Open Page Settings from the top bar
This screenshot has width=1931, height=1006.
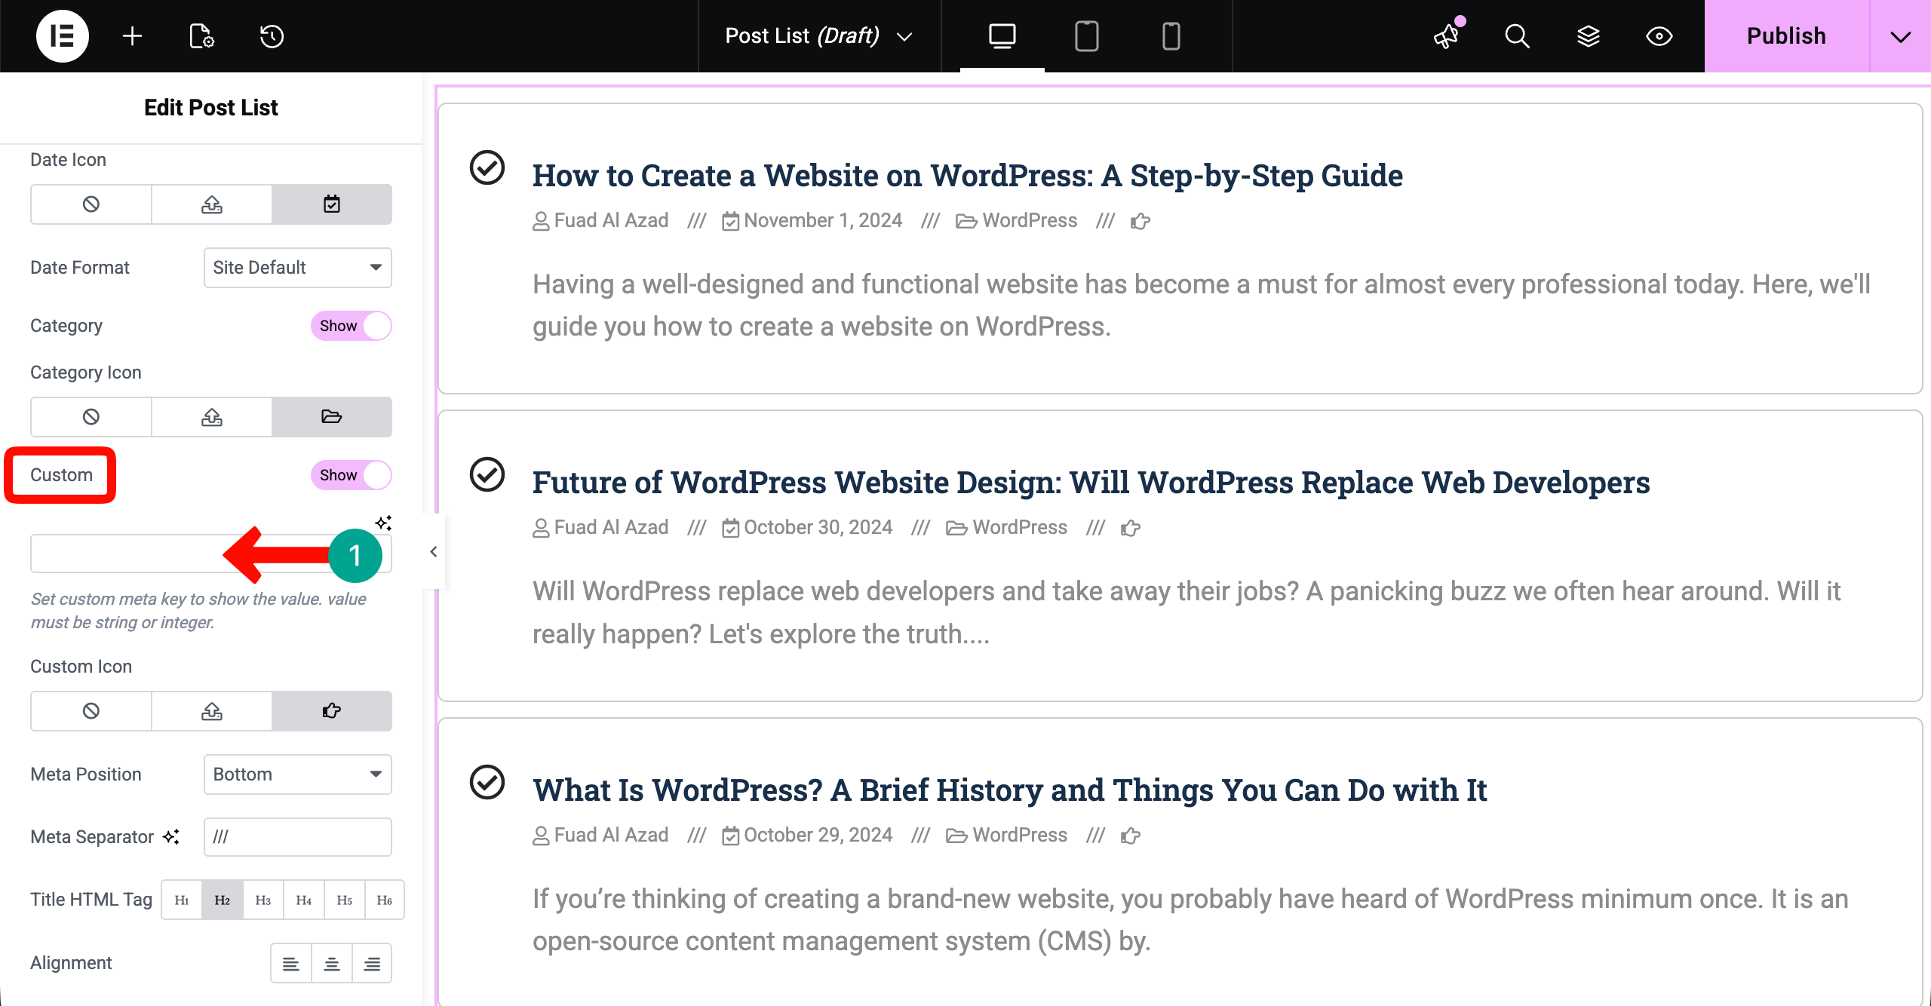click(200, 35)
